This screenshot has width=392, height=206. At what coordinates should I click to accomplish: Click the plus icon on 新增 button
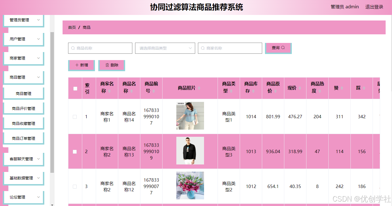(77, 65)
